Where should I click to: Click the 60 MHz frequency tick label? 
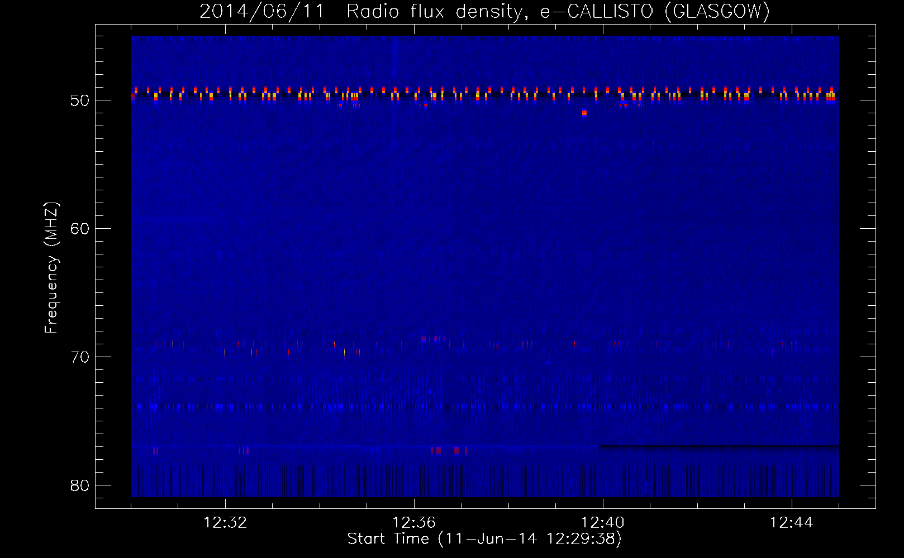[x=80, y=229]
